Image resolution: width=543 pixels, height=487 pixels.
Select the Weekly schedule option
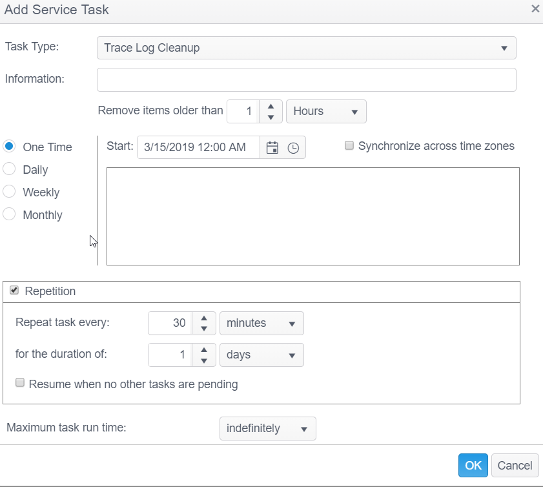pyautogui.click(x=9, y=192)
